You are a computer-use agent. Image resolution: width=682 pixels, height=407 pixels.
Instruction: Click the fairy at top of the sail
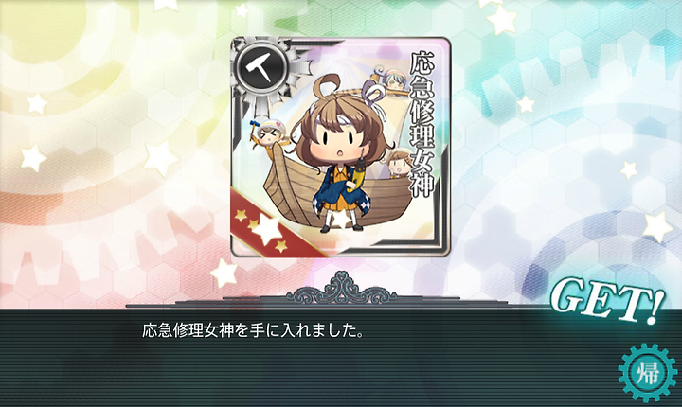click(x=393, y=79)
